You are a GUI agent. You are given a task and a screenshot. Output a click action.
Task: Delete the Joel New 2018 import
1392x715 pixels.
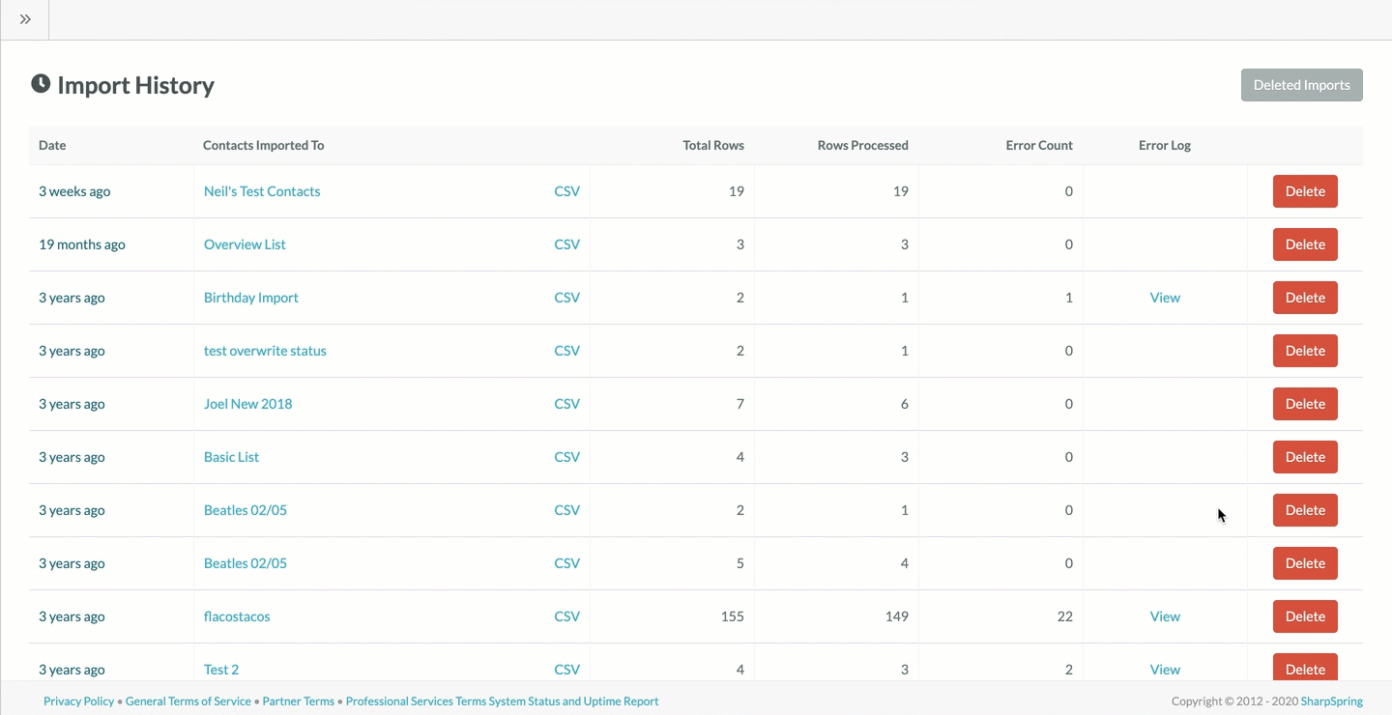[x=1304, y=404]
